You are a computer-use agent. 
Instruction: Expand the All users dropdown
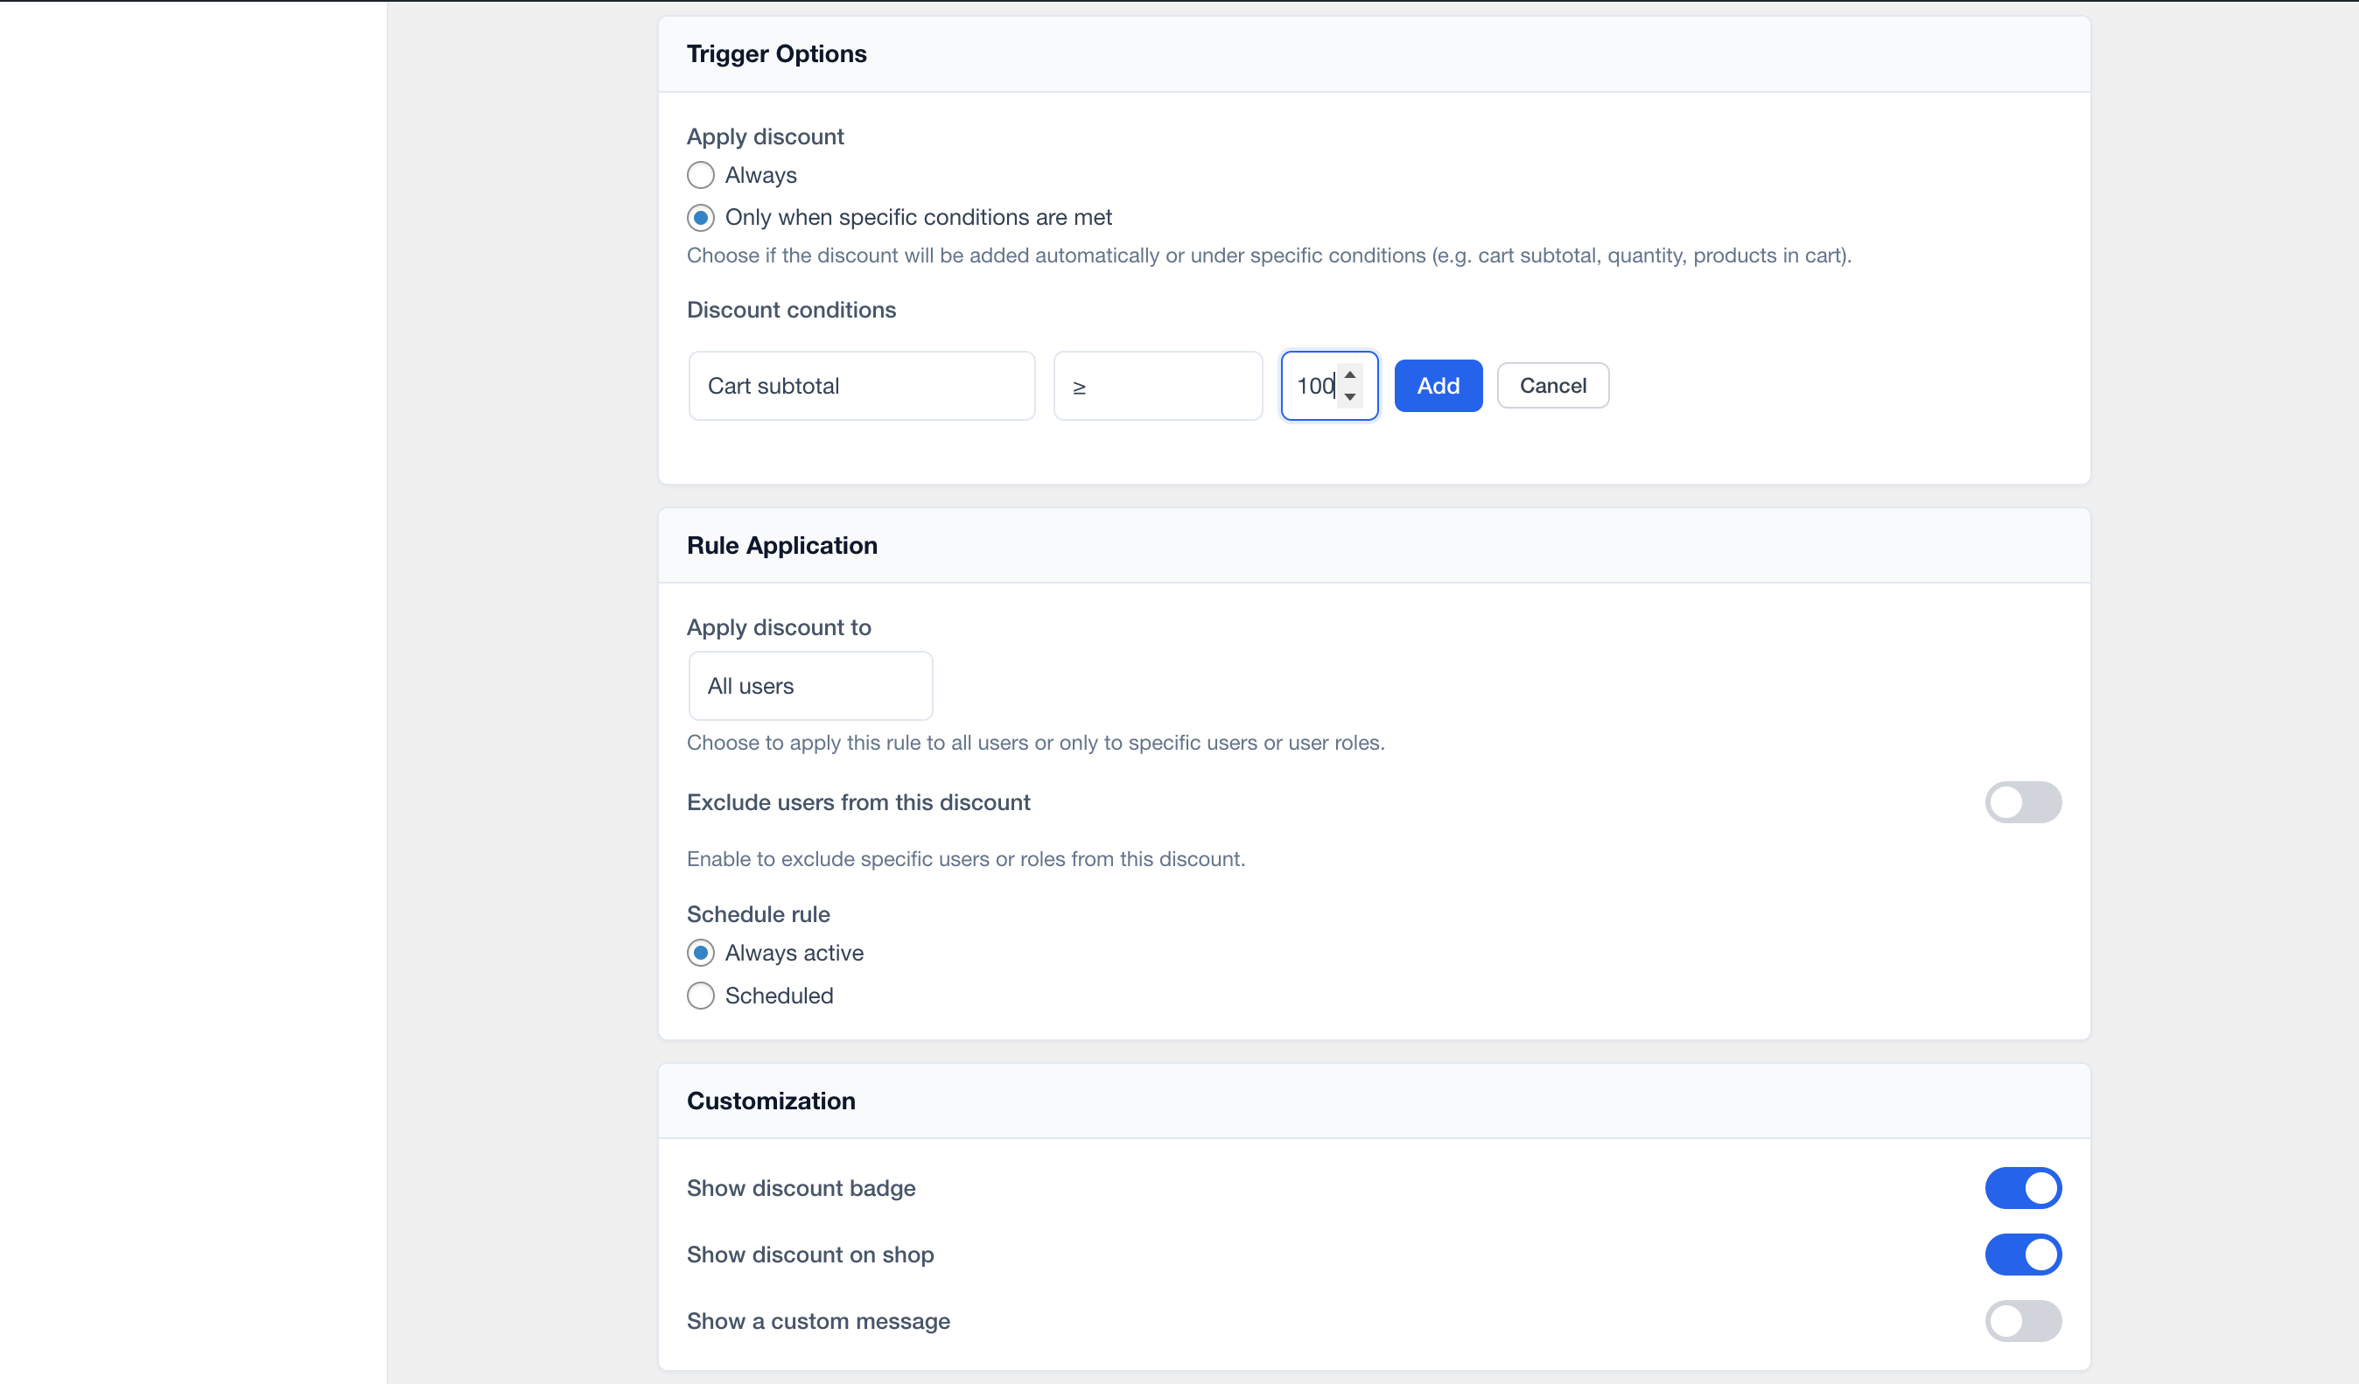(x=809, y=686)
